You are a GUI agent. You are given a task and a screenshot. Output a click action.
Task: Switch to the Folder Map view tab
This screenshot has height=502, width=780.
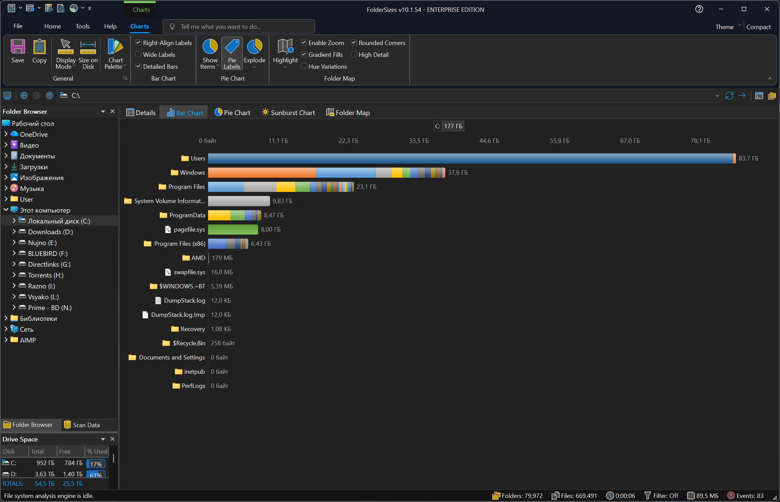[x=348, y=113]
